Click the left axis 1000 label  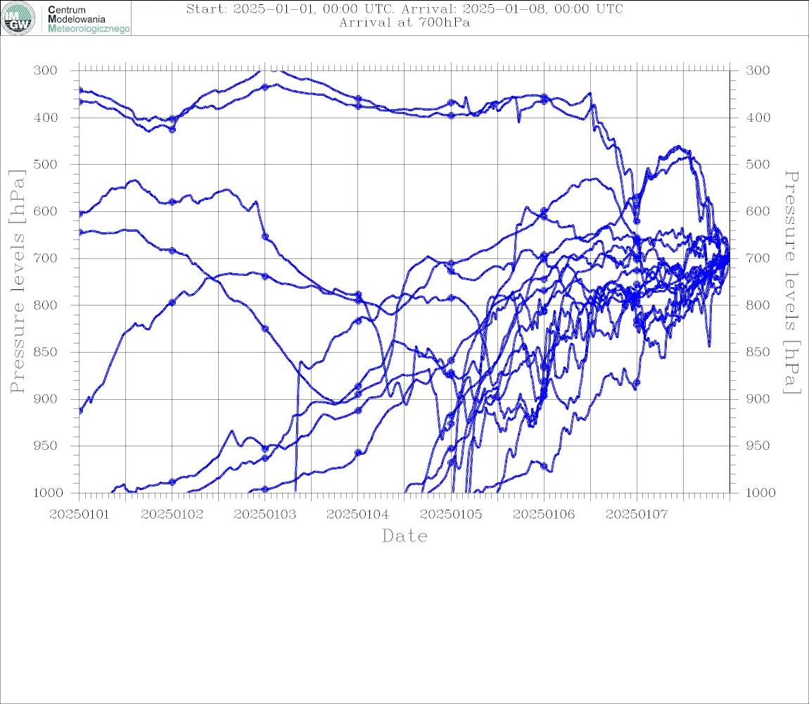coord(49,493)
